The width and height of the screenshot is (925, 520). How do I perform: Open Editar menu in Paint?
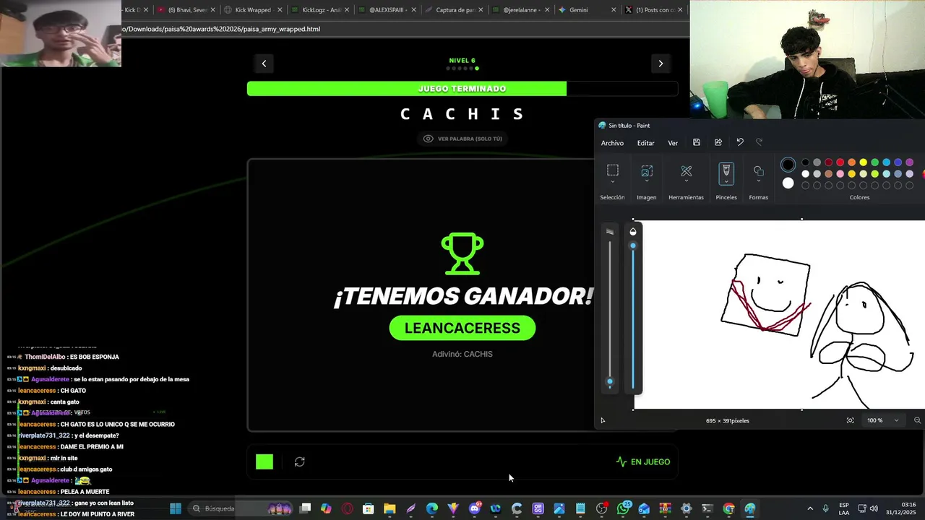click(645, 143)
